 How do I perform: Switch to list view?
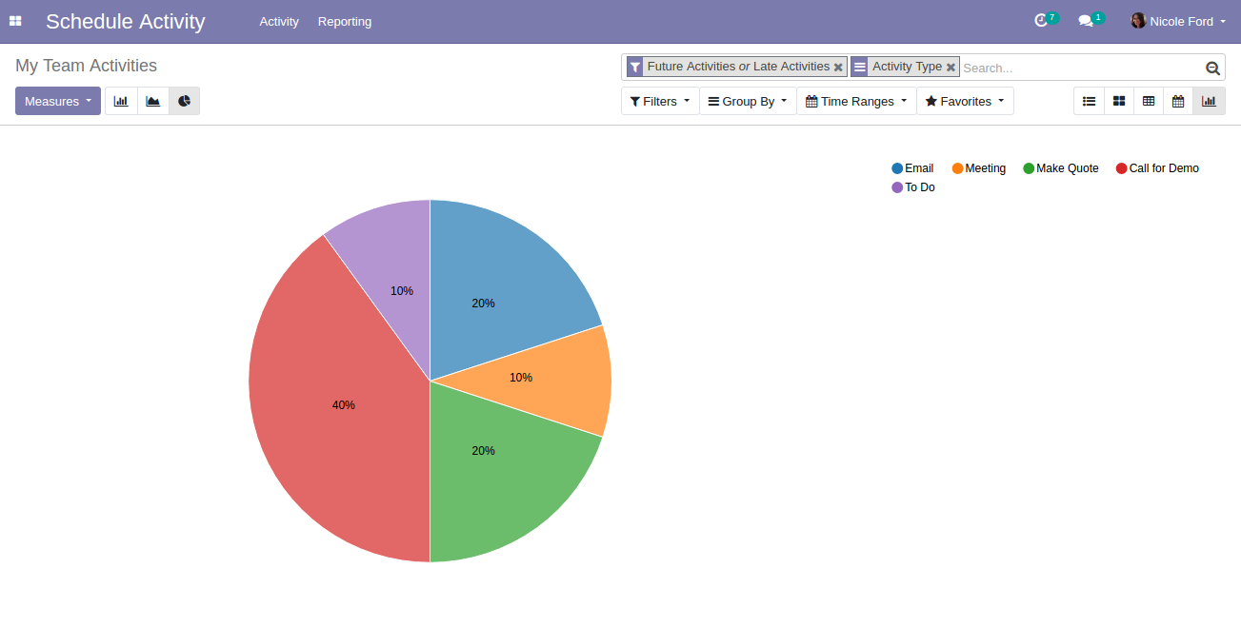[1089, 101]
